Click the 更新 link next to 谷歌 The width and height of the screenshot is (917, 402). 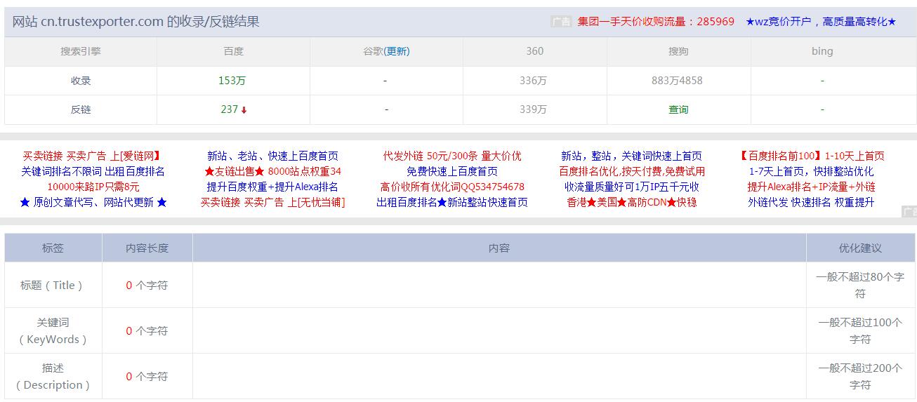[397, 51]
